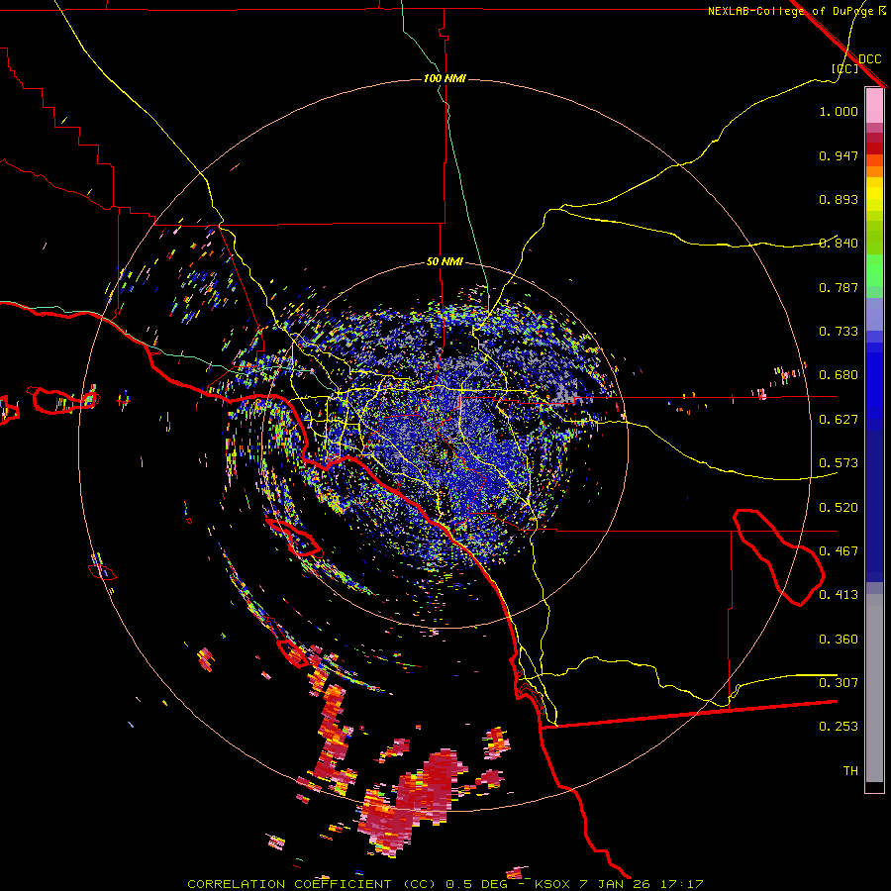The height and width of the screenshot is (891, 891).
Task: Select the 0.520 scale value
Action: 839,508
